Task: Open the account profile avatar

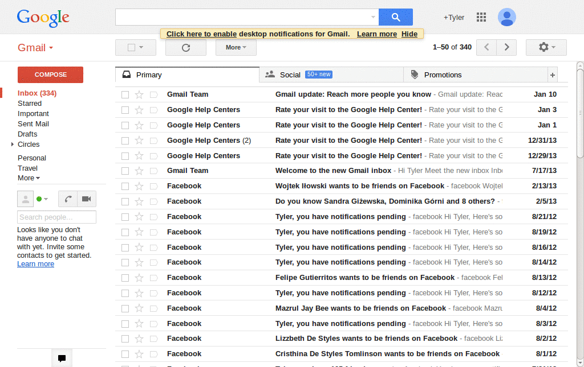Action: [x=507, y=17]
